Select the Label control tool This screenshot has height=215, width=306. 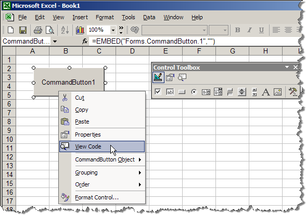coord(266,92)
